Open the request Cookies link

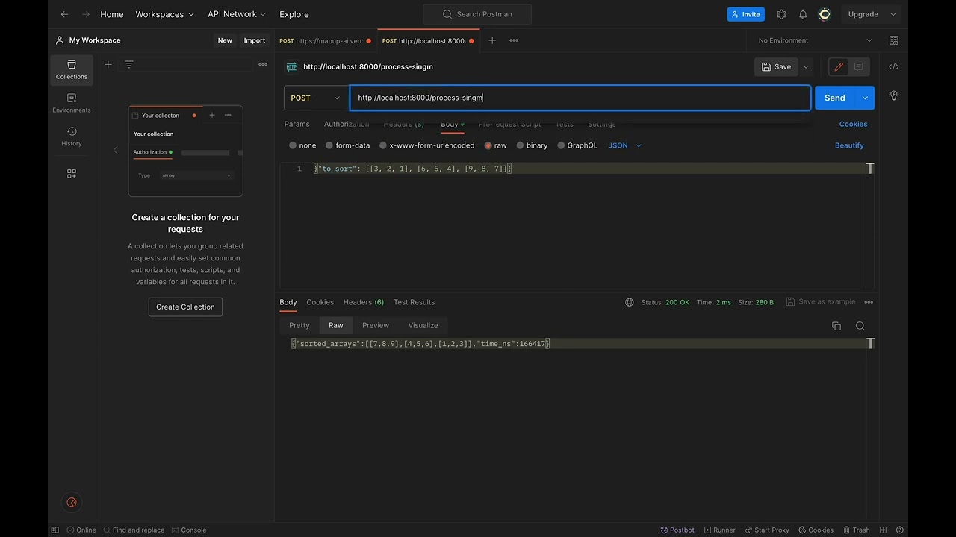[x=853, y=124]
